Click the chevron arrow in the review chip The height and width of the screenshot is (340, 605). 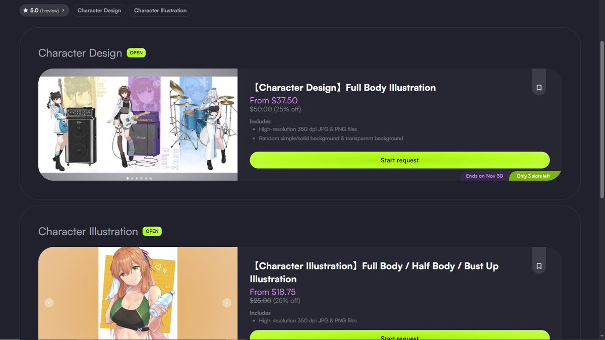coord(63,10)
